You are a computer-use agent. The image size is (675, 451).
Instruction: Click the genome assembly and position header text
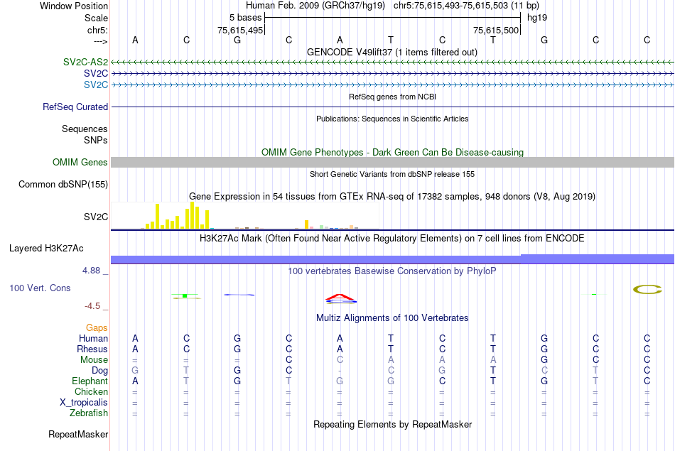(392, 6)
